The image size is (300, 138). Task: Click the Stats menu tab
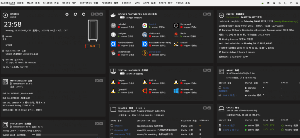pos(166,3)
